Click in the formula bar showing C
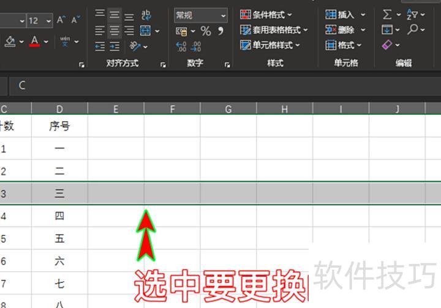The height and width of the screenshot is (308, 441). pos(225,86)
